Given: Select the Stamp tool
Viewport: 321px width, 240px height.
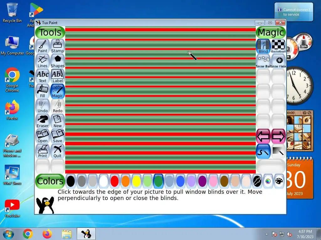Looking at the screenshot, I should (58, 46).
